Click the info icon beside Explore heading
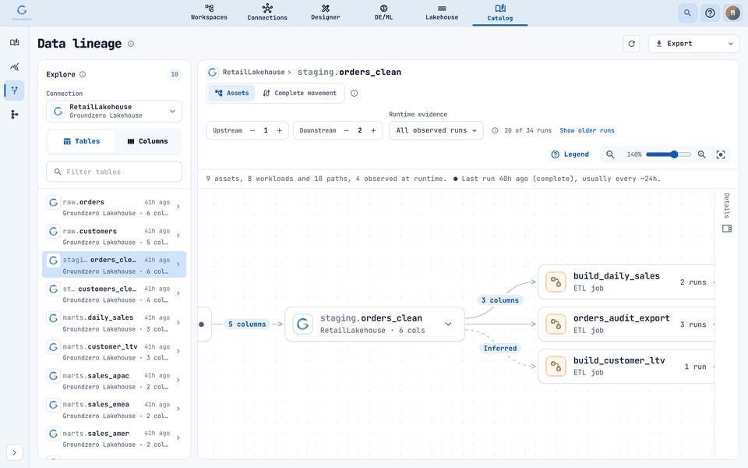748x468 pixels. point(83,75)
